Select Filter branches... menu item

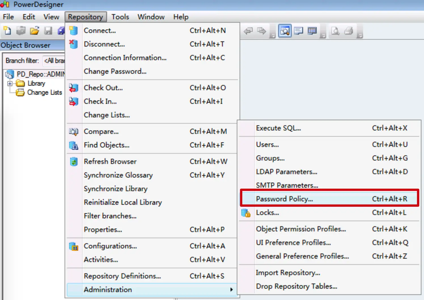click(152, 216)
